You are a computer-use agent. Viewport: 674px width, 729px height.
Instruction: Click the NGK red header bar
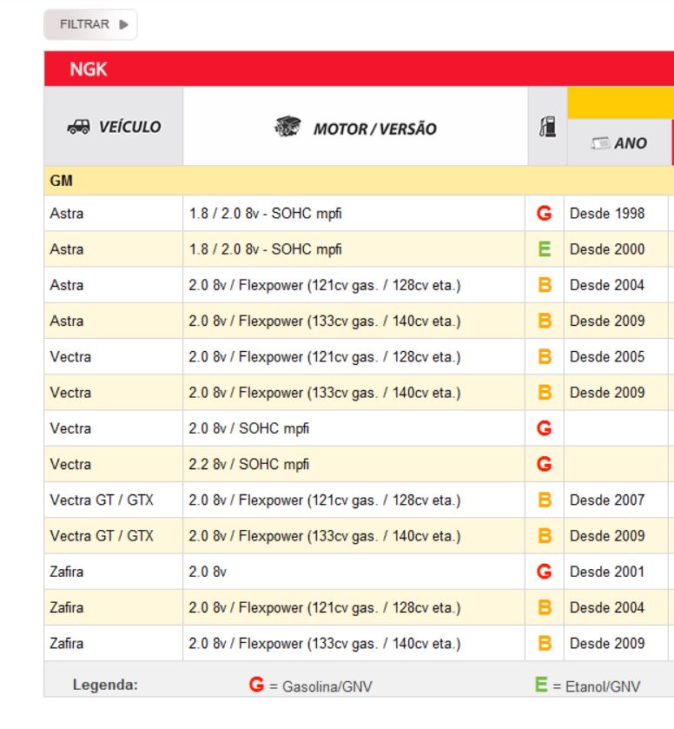pos(359,69)
